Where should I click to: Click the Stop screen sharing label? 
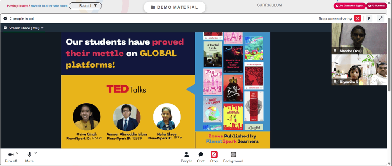[335, 18]
